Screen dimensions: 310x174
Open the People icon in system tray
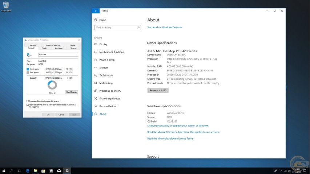275,171
